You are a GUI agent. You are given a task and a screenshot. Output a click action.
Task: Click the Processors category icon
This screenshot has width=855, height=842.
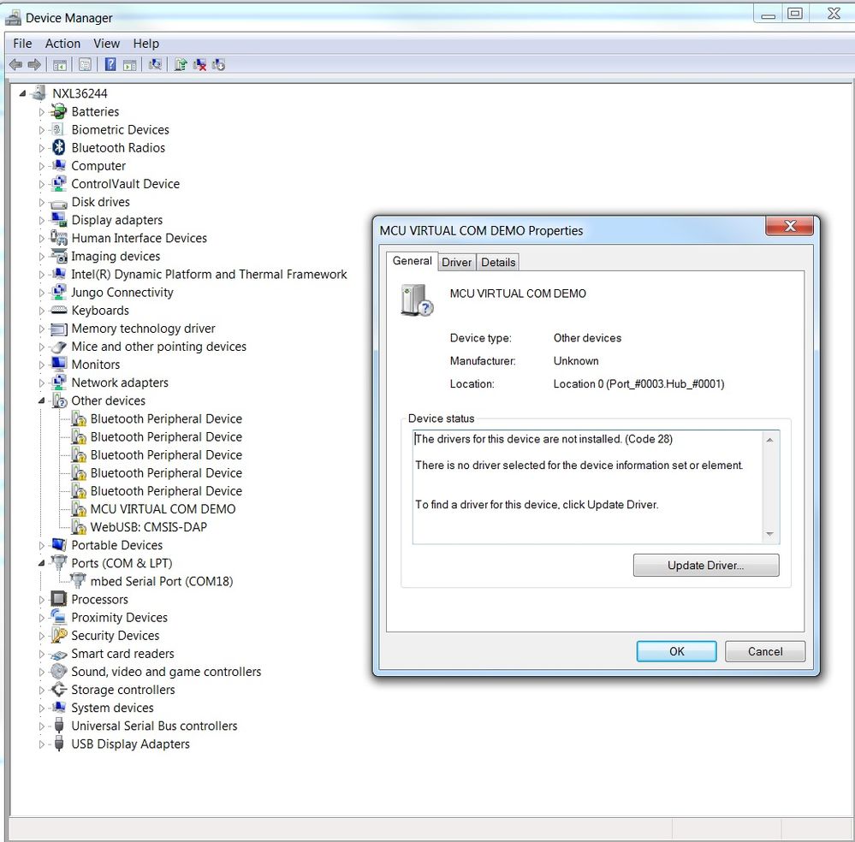point(58,599)
